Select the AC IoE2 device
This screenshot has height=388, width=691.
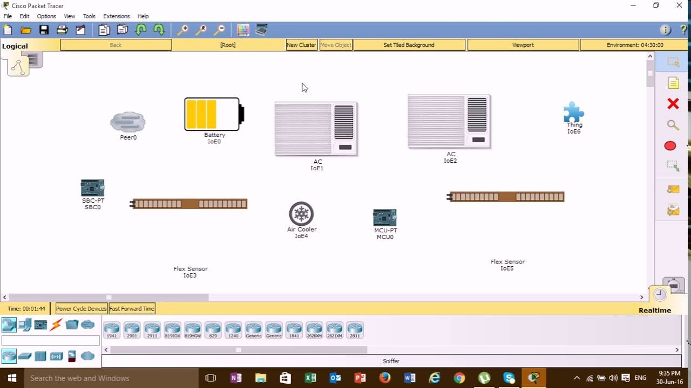pos(449,121)
